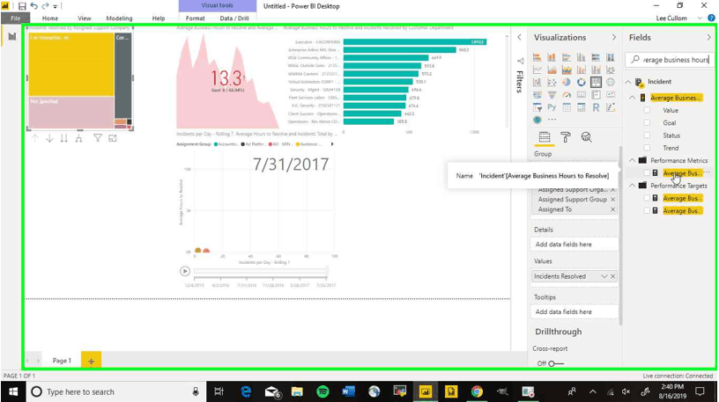Image resolution: width=719 pixels, height=402 pixels.
Task: Open the Windows Start menu
Action: tap(13, 392)
